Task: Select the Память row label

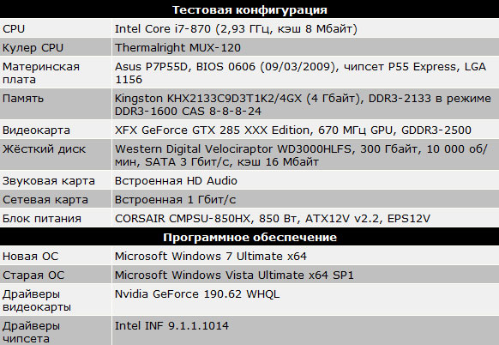Action: tap(23, 99)
